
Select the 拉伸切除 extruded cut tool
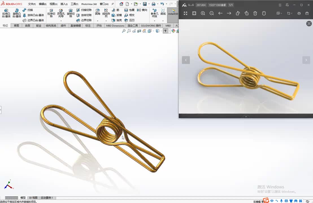pyautogui.click(x=51, y=13)
